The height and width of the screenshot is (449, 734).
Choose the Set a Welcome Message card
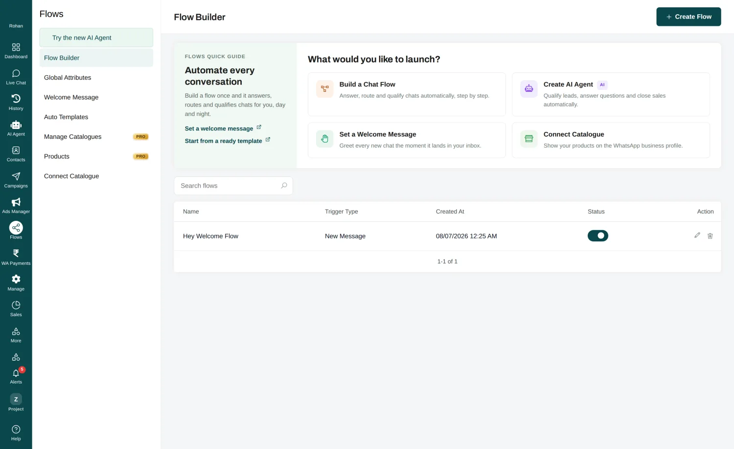pos(406,140)
